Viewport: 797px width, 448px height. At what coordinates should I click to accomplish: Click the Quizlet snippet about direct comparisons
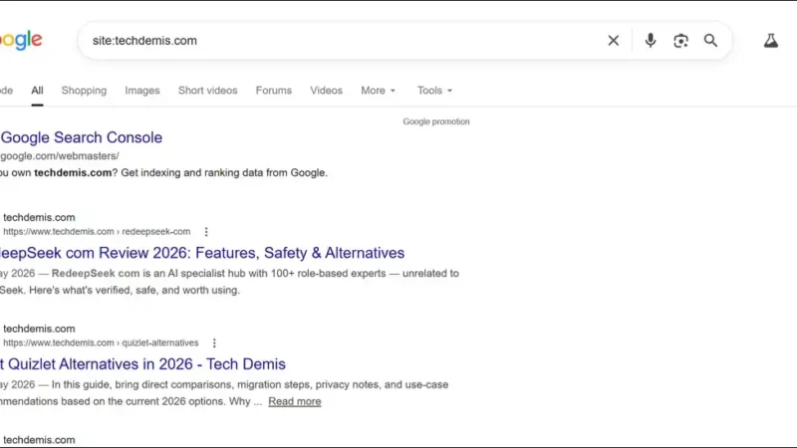click(x=224, y=392)
